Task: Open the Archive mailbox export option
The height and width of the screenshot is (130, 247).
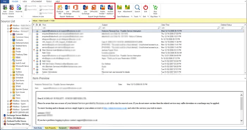Action: (x=110, y=10)
